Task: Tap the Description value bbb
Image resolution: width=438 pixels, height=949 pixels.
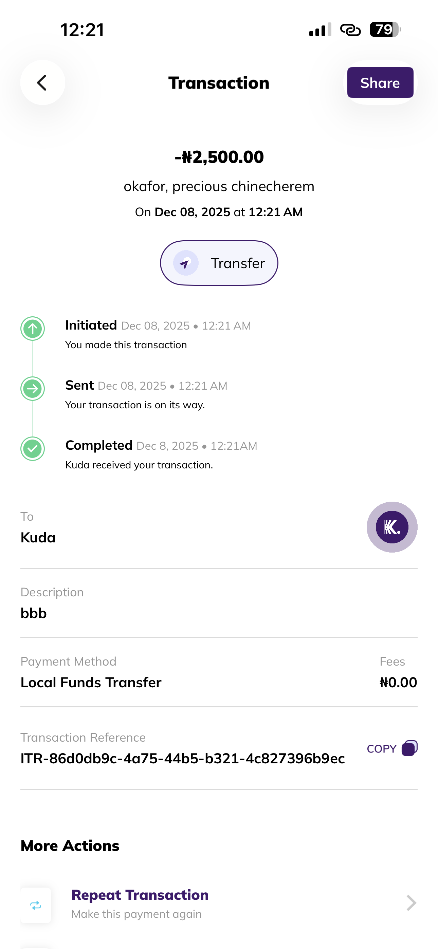Action: (x=34, y=613)
